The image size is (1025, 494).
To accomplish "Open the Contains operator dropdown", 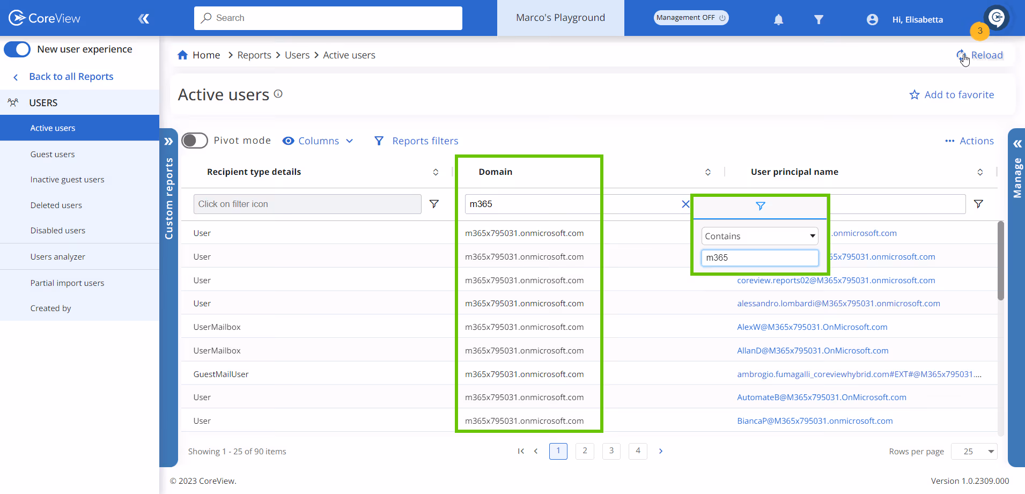I will pos(759,236).
